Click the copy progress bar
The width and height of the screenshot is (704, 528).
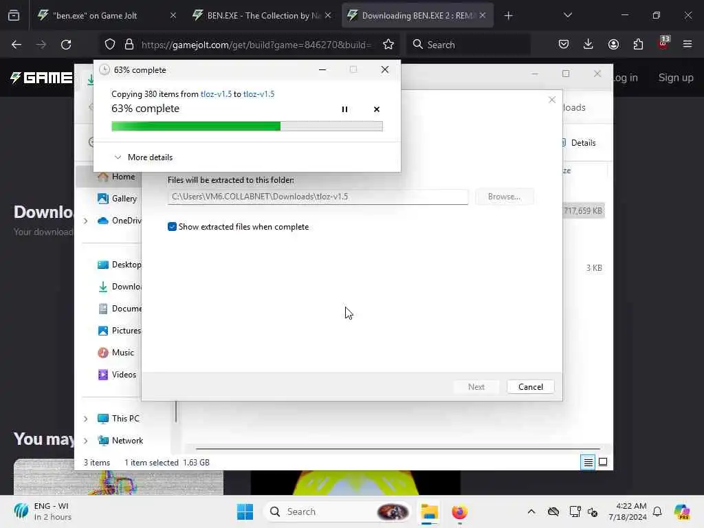click(247, 126)
